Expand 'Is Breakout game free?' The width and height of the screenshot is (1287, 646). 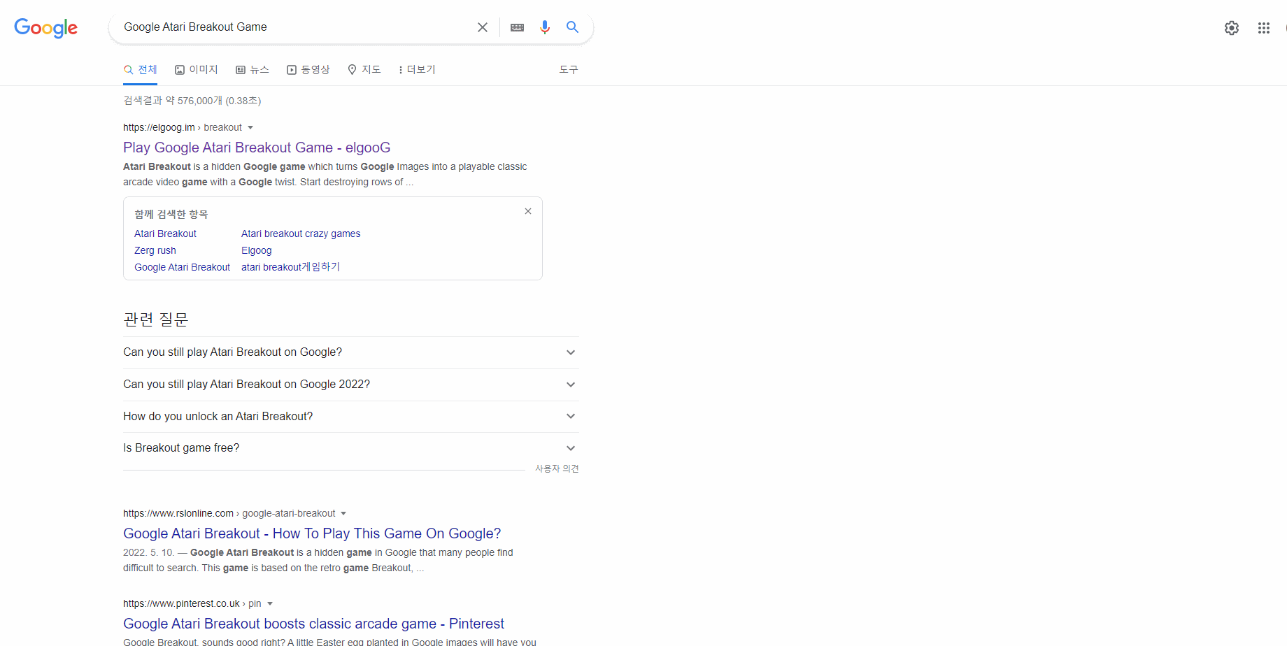[351, 448]
